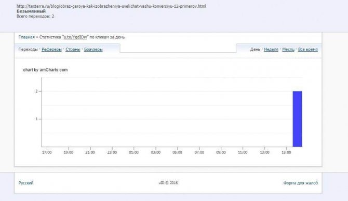Image resolution: width=348 pixels, height=201 pixels.
Task: Open the Форма для жалоб link
Action: pos(301,183)
